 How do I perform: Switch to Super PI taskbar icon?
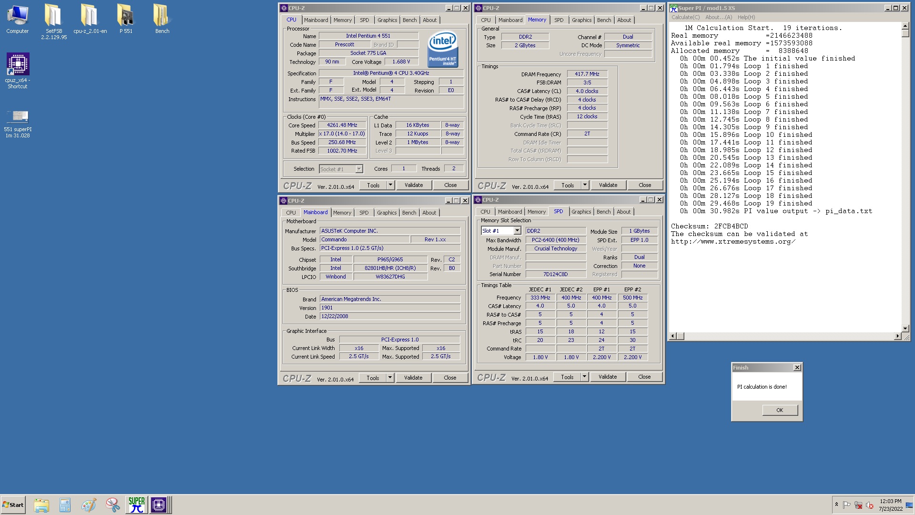point(136,505)
